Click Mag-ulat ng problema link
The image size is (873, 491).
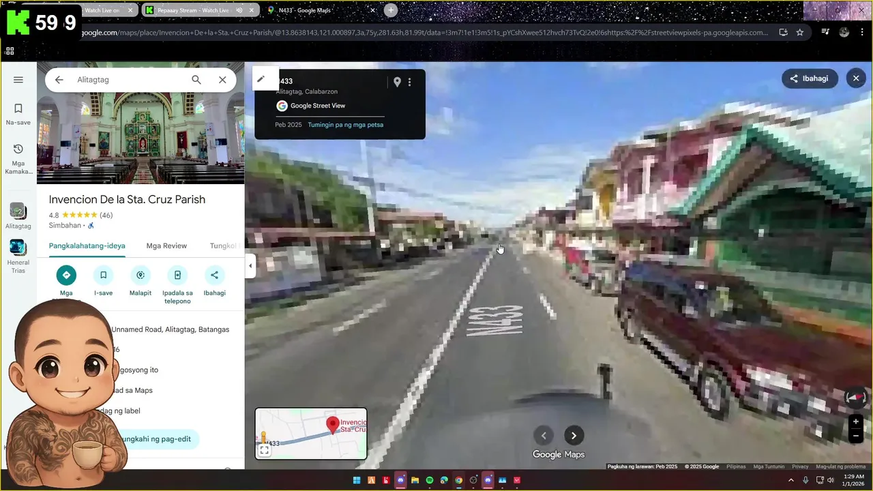point(841,466)
